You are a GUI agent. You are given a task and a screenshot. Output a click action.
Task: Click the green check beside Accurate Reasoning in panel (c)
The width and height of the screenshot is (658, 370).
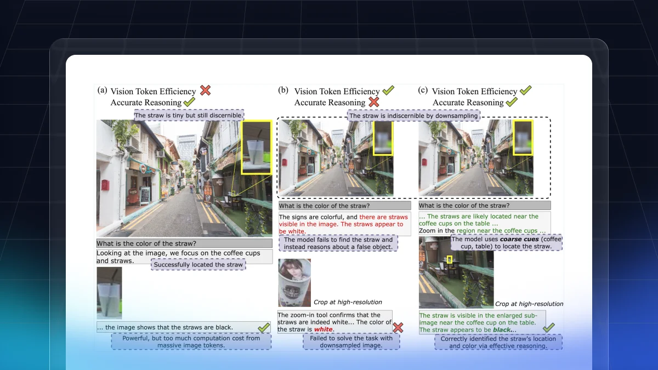point(512,101)
